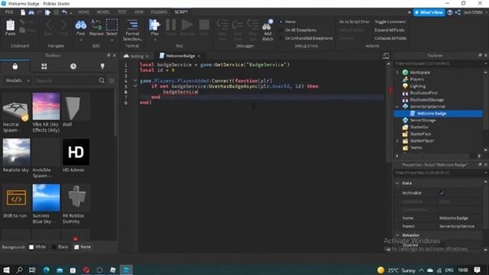
Task: Open the Toolbox marketplace bag tab
Action: click(x=15, y=66)
